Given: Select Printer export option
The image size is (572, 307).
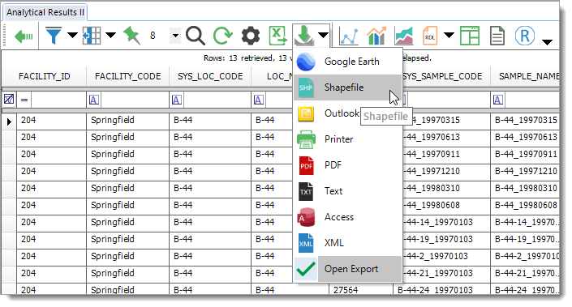Looking at the screenshot, I should click(347, 139).
